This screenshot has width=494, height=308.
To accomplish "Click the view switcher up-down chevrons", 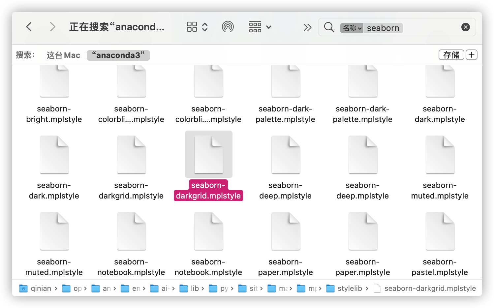I will 205,27.
